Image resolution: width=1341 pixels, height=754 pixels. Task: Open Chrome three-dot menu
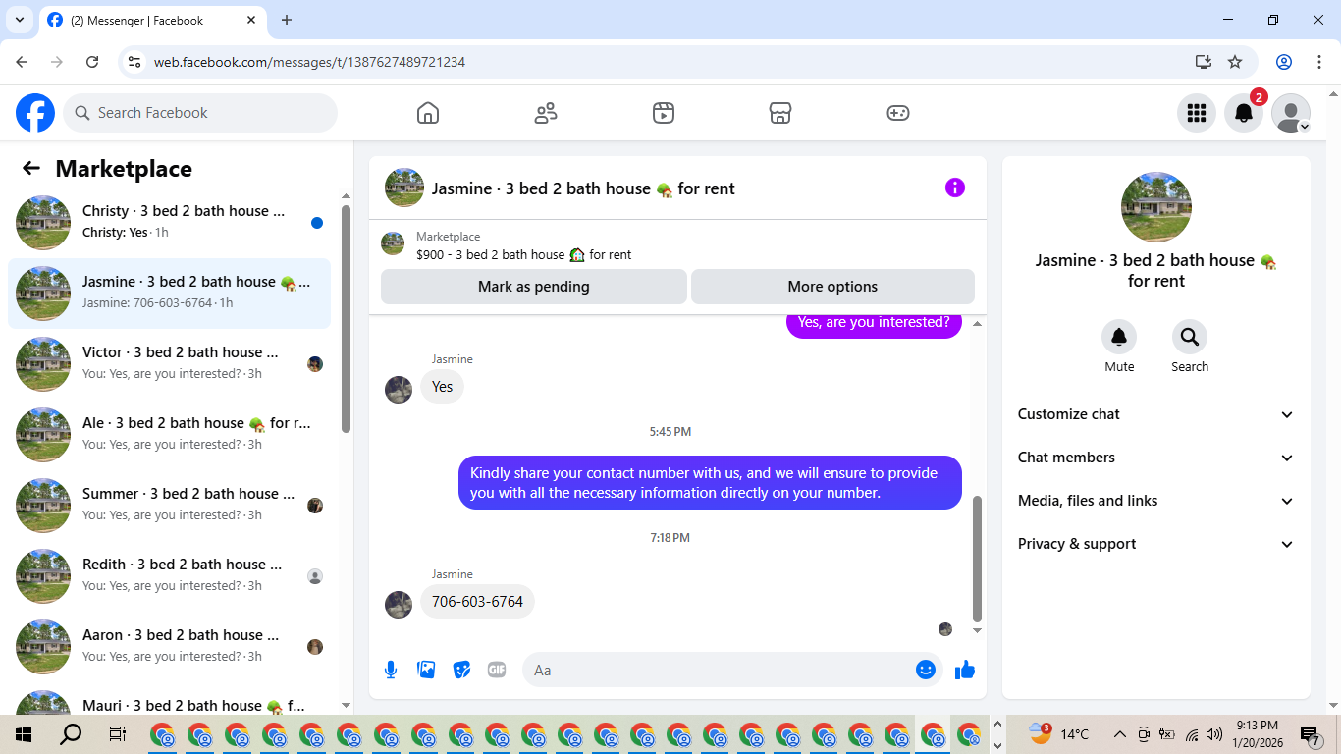1318,62
